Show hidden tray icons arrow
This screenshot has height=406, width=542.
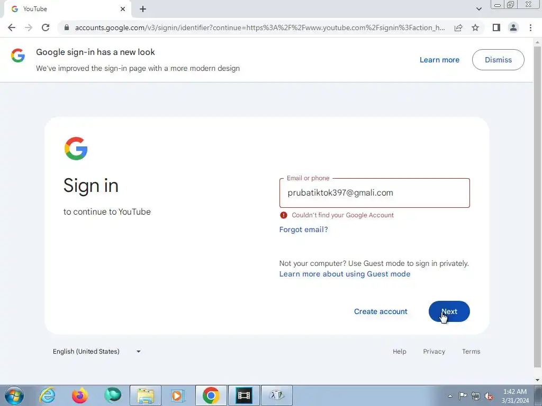click(450, 396)
